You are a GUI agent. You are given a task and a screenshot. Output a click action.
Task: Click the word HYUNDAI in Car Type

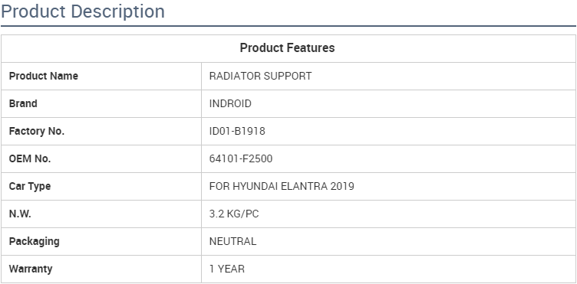[256, 186]
